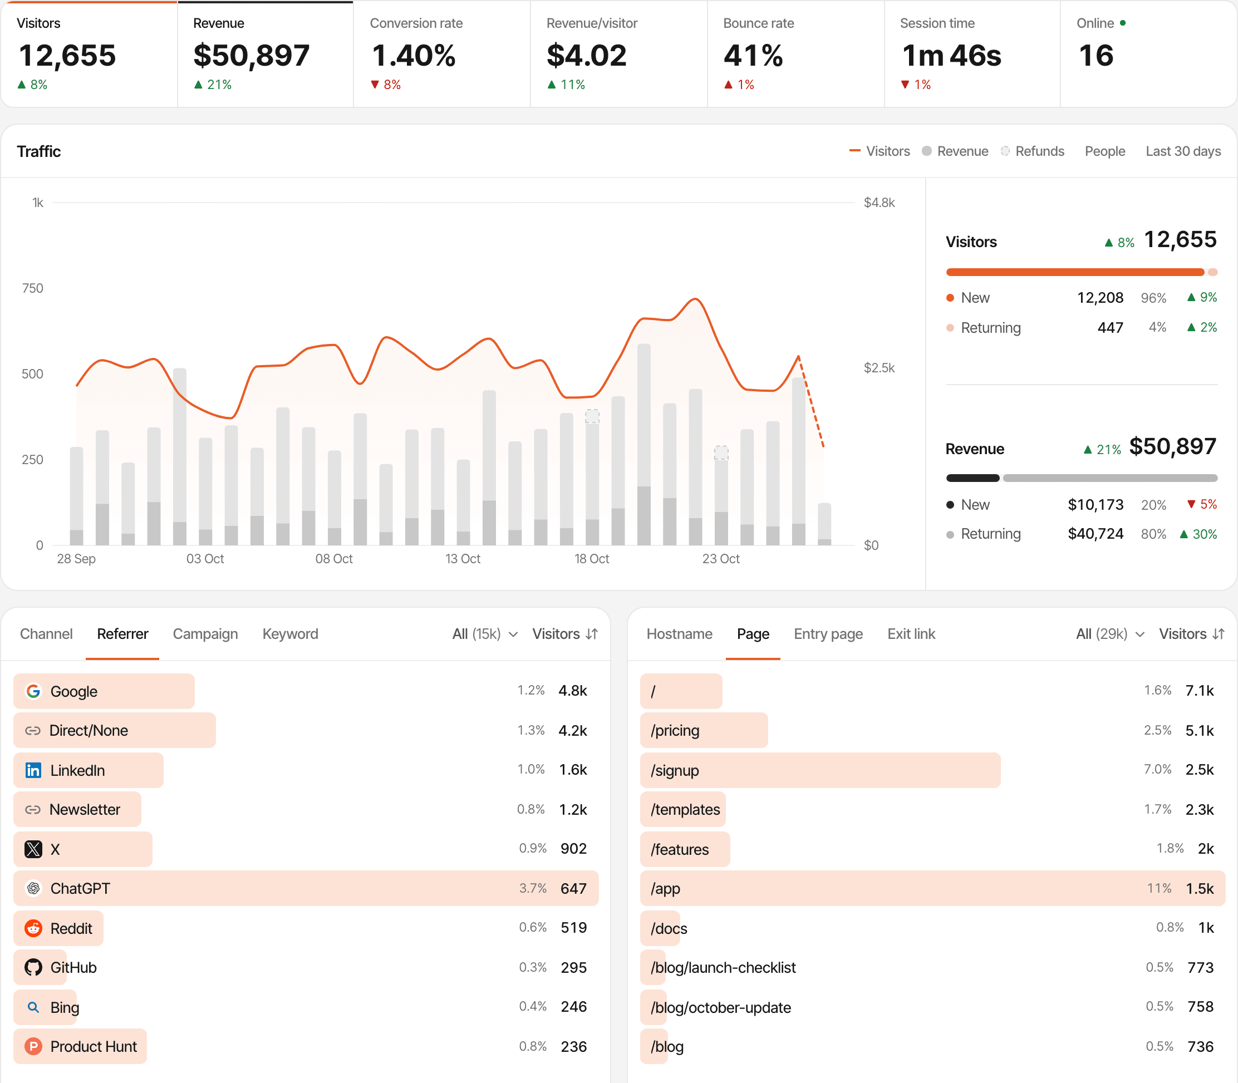
Task: Click the Returning revenue $40,724 row
Action: tap(1082, 534)
